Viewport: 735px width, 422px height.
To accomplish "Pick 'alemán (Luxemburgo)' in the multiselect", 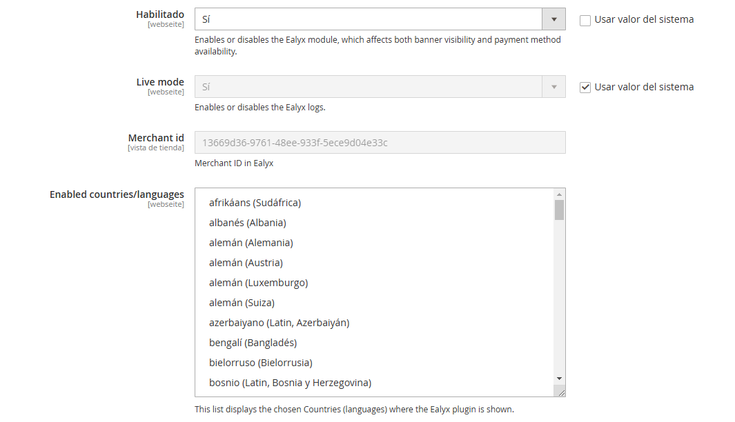I will (x=258, y=283).
